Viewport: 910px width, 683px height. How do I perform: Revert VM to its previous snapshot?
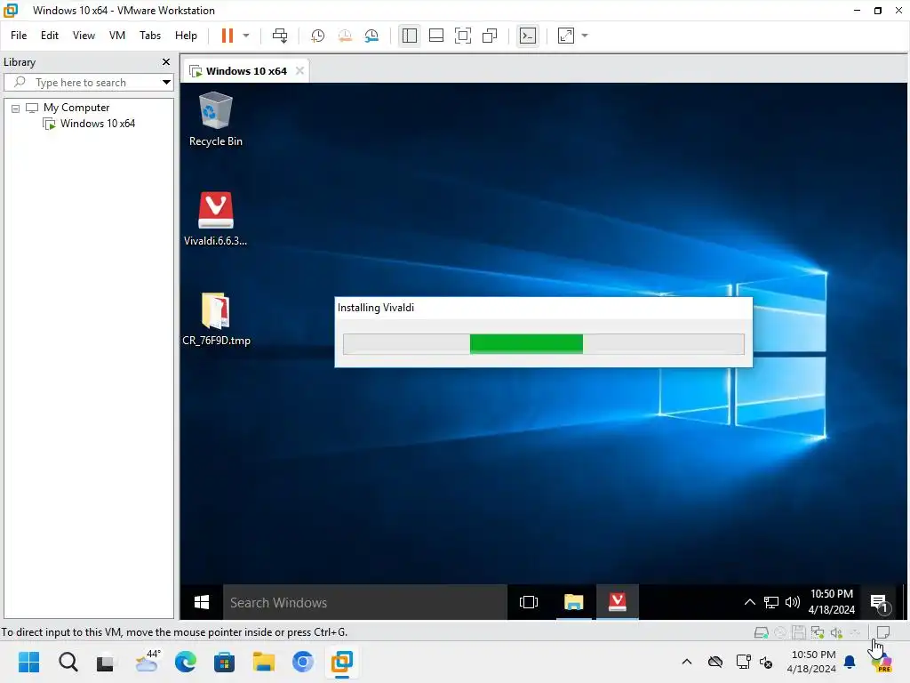[x=345, y=36]
